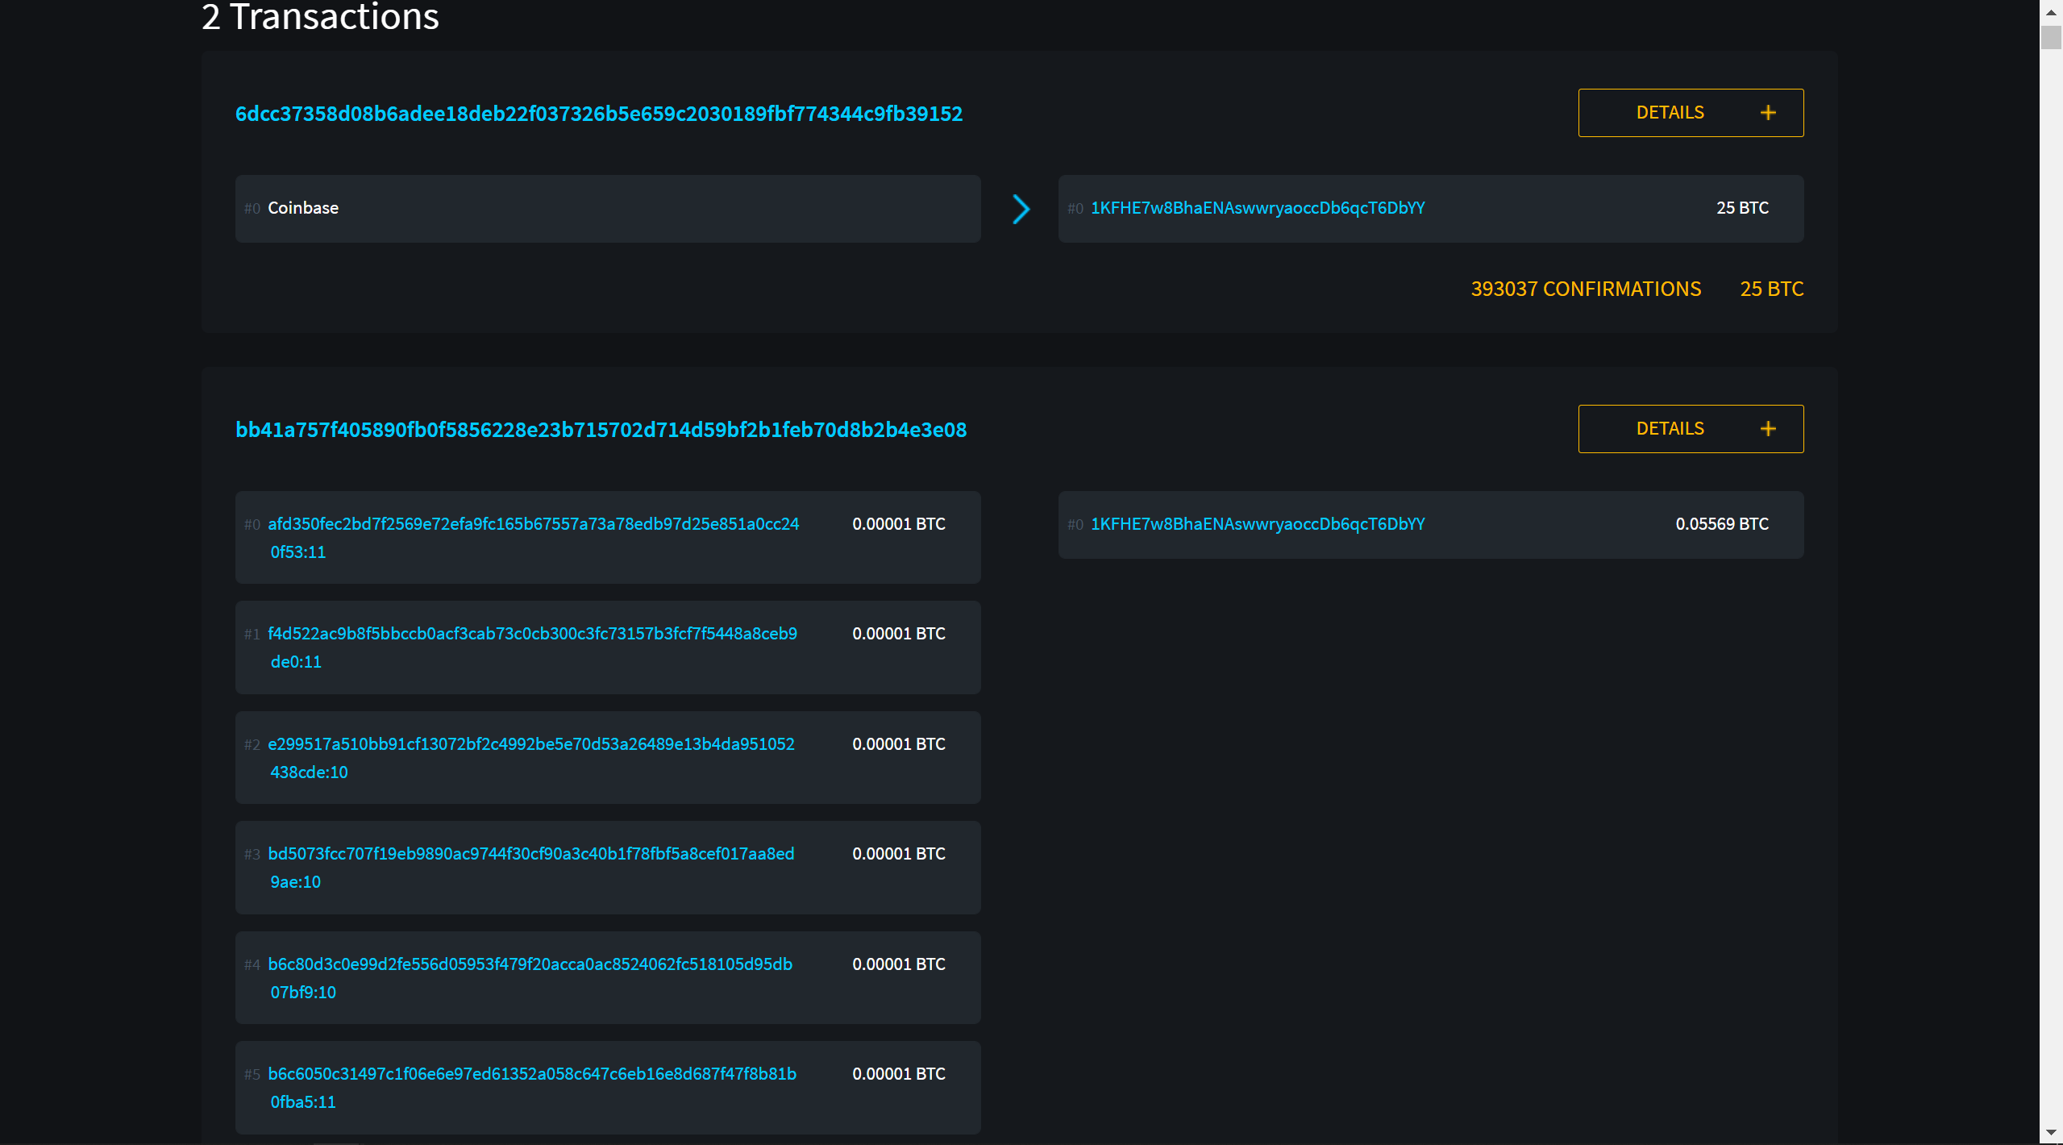The height and width of the screenshot is (1145, 2063).
Task: Click the 393037 CONFIRMATIONS label
Action: [x=1585, y=289]
